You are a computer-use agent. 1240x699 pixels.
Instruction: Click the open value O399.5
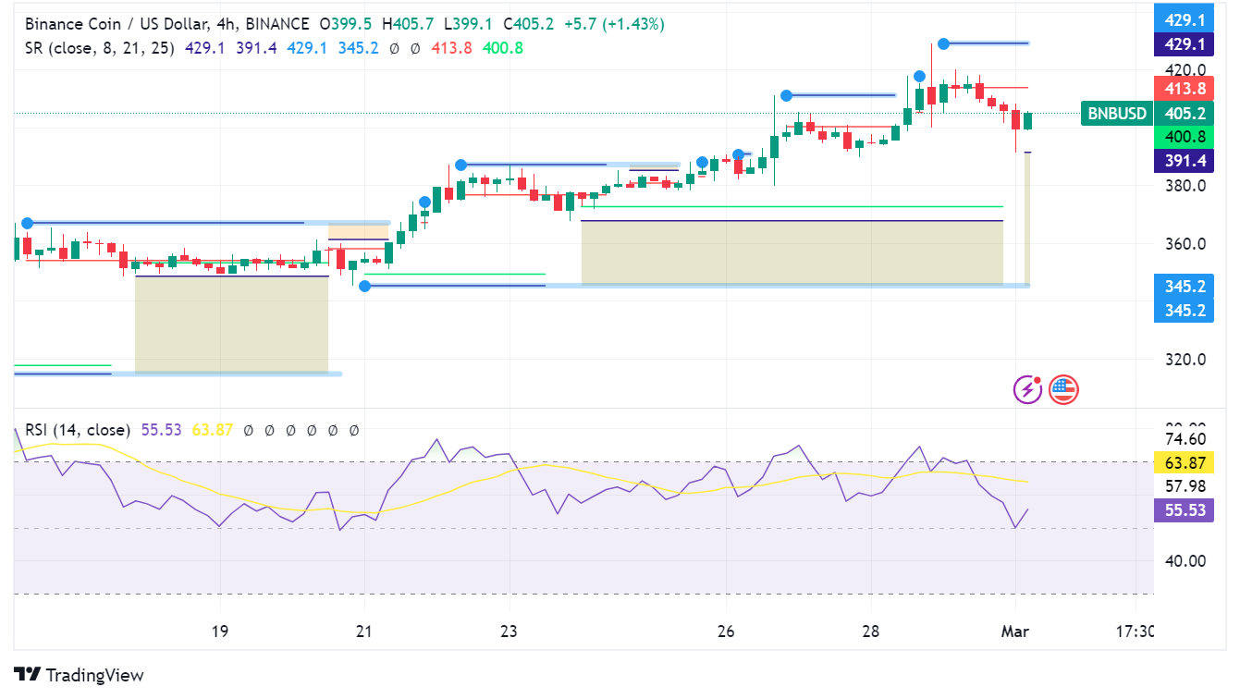tap(348, 24)
